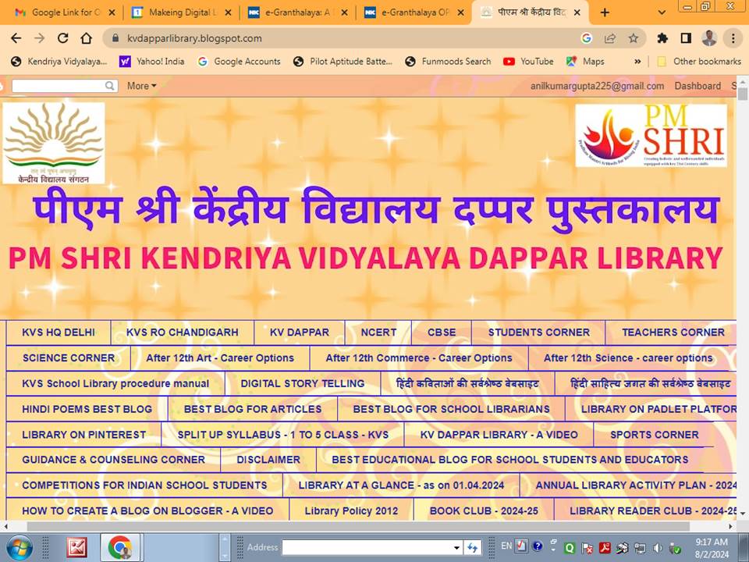Toggle the browser side panel icon
The height and width of the screenshot is (562, 749).
[686, 38]
